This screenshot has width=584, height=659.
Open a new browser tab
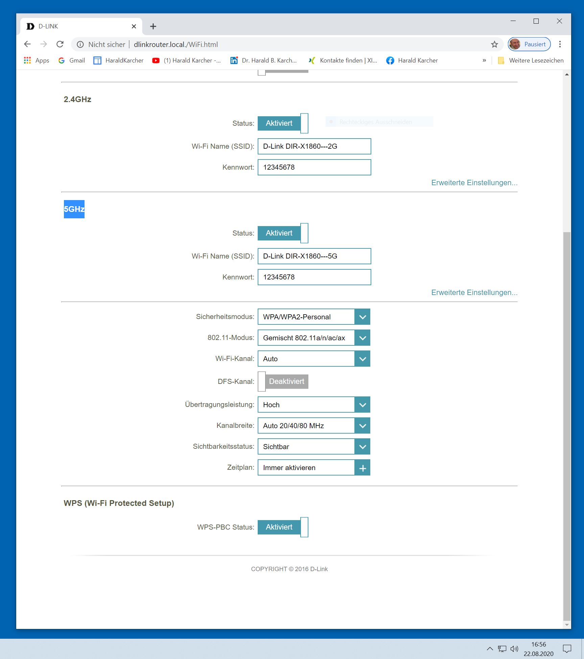(153, 26)
